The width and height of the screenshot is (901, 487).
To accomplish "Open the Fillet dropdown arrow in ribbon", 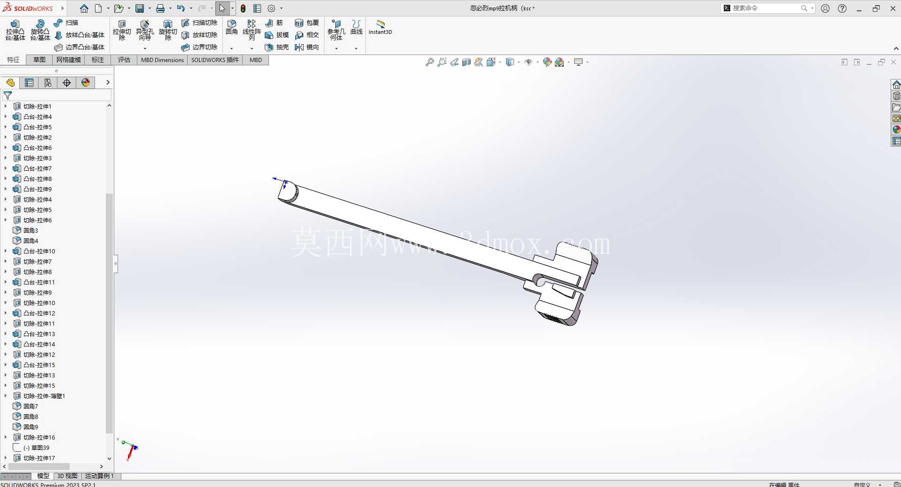I will pyautogui.click(x=231, y=48).
